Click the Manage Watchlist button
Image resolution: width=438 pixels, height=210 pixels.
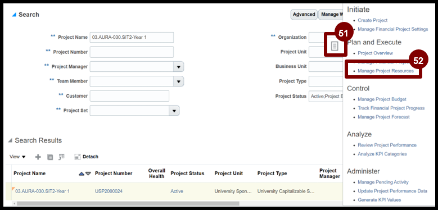coord(331,15)
